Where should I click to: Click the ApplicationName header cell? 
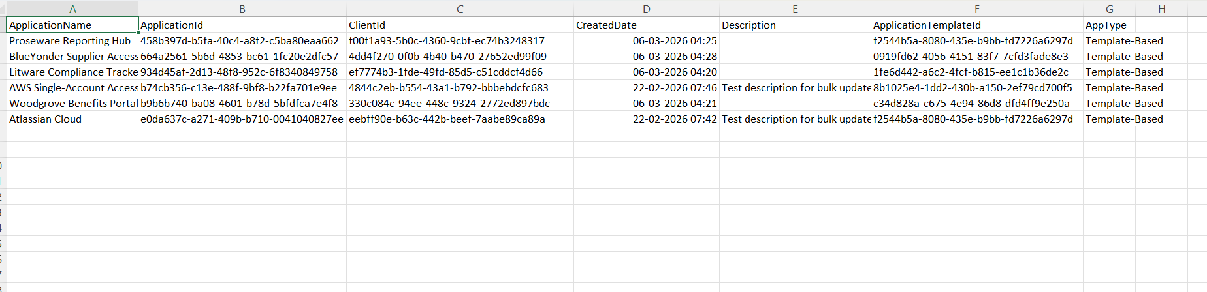72,25
